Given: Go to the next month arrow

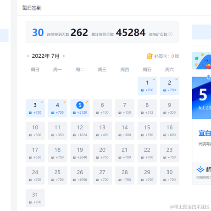Looking at the screenshot, I should pyautogui.click(x=64, y=56).
